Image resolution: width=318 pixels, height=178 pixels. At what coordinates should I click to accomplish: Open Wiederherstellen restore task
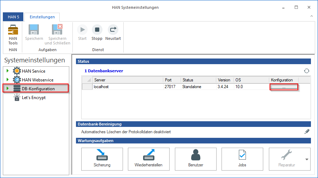(148, 159)
